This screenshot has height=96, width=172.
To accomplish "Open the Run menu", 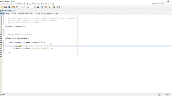I will [25, 4].
